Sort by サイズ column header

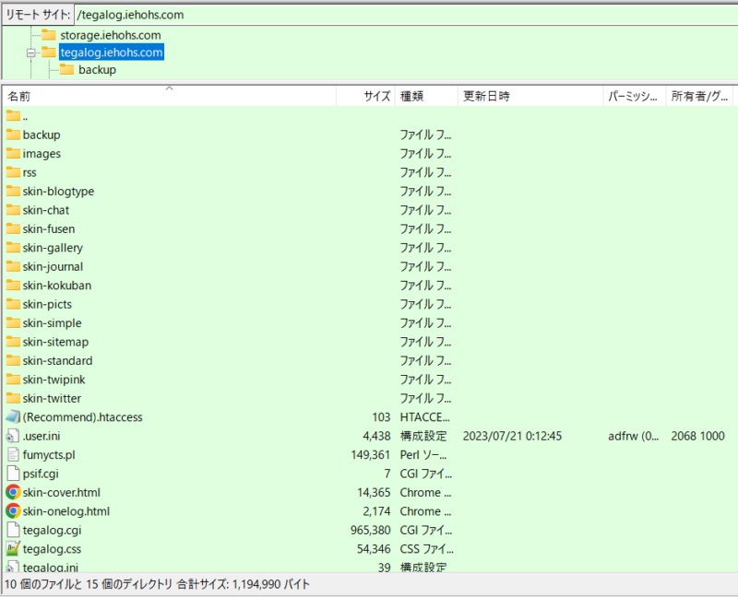pyautogui.click(x=365, y=96)
